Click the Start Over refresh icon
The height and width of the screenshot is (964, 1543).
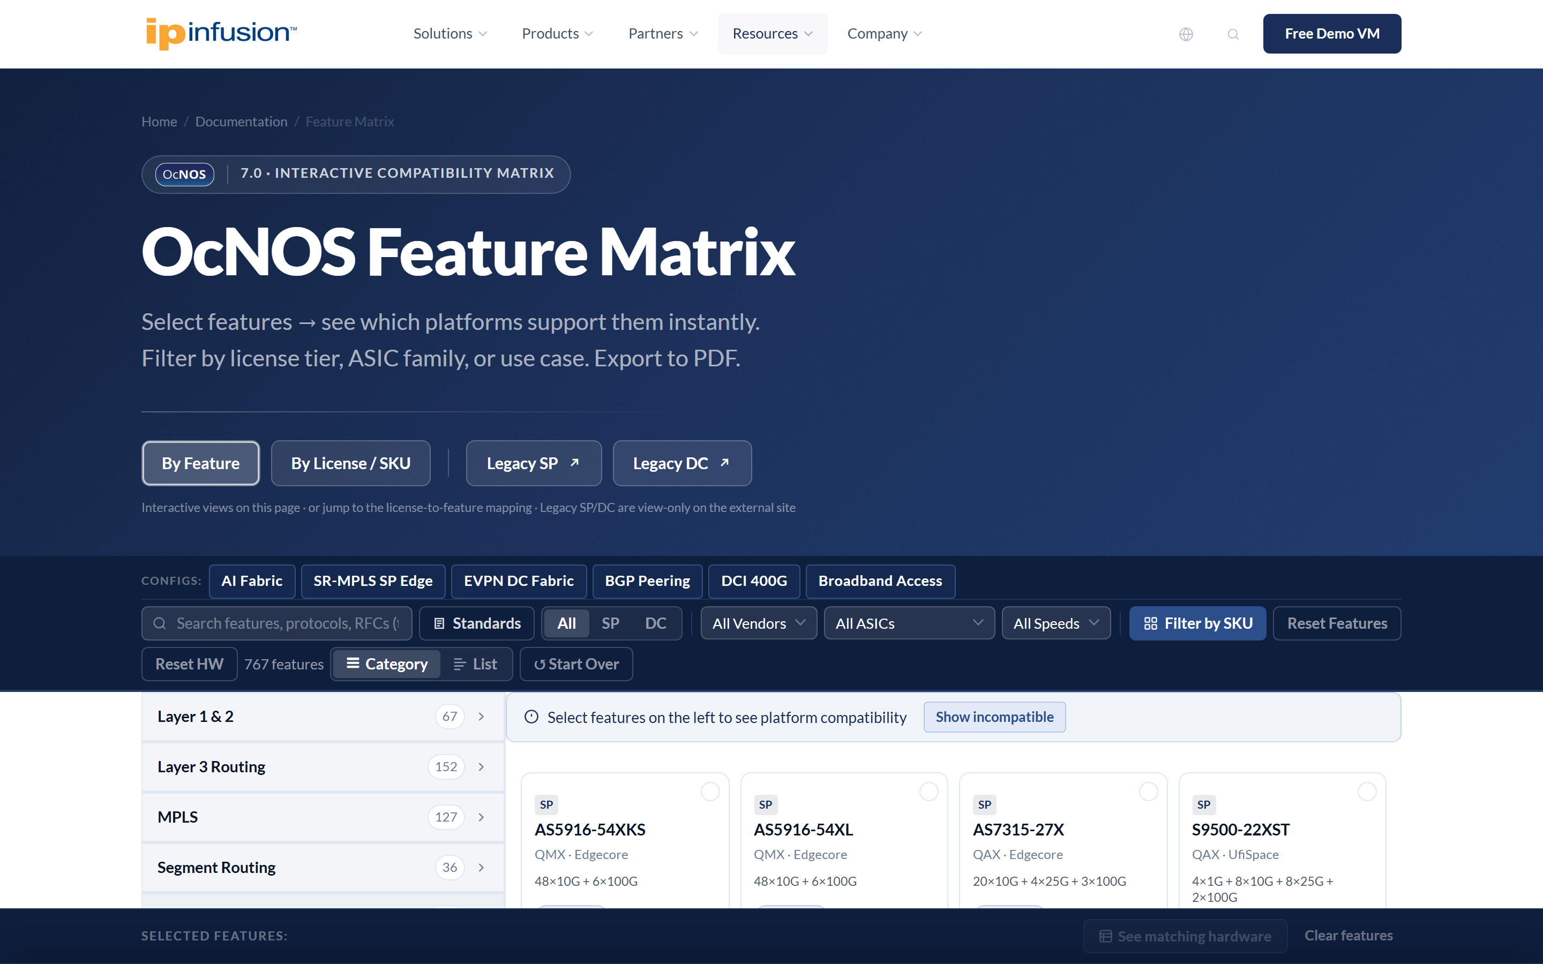coord(540,664)
